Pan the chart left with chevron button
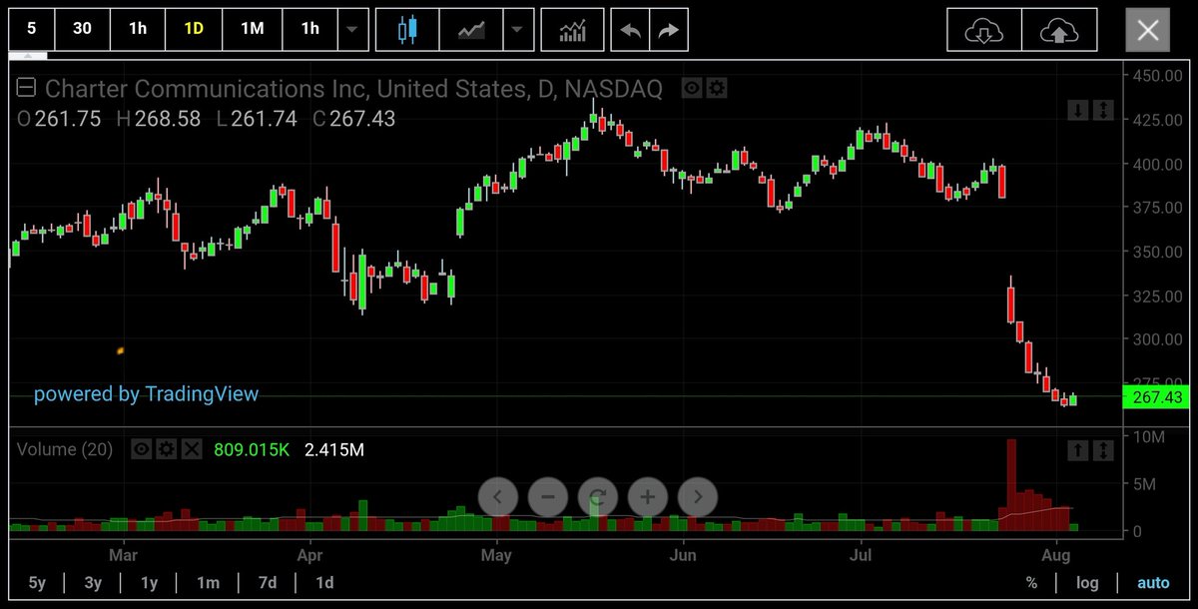 coord(498,495)
